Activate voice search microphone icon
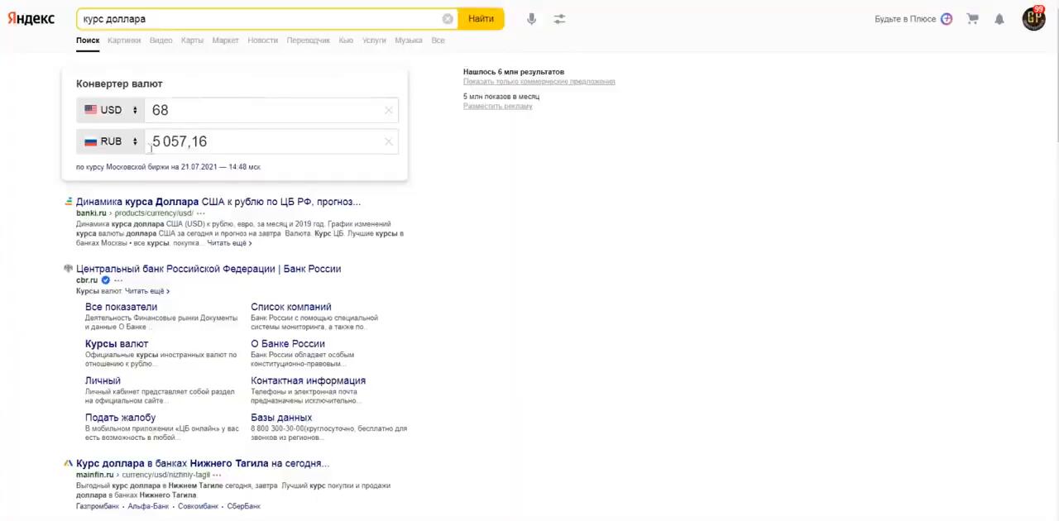 pyautogui.click(x=531, y=19)
